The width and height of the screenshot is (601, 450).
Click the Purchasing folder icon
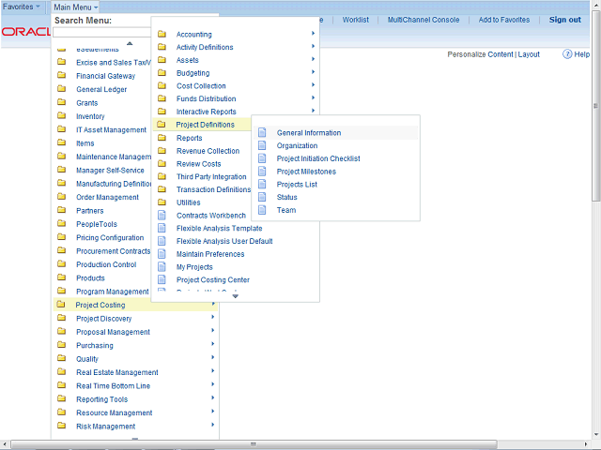pos(61,345)
